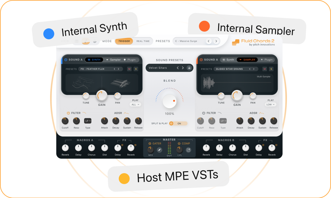This screenshot has width=331, height=198.
Task: Disable the Filter on the synth panel
Action: click(x=68, y=113)
